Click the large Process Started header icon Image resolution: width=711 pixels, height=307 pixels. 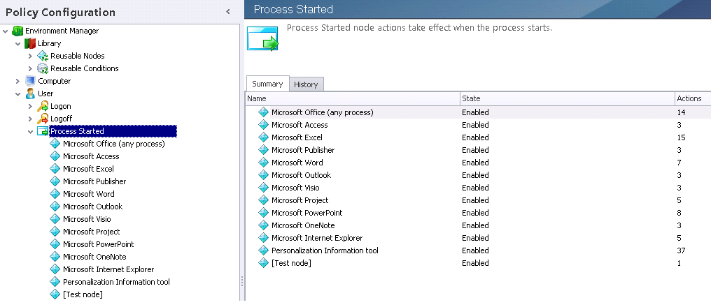point(262,38)
